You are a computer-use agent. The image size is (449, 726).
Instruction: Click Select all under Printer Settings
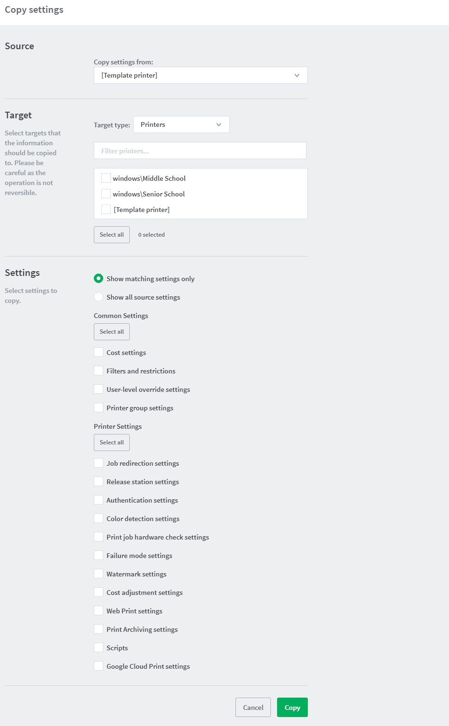coord(112,443)
